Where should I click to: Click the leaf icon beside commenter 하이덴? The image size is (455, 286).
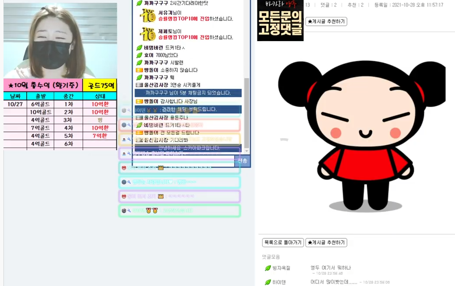[268, 282]
